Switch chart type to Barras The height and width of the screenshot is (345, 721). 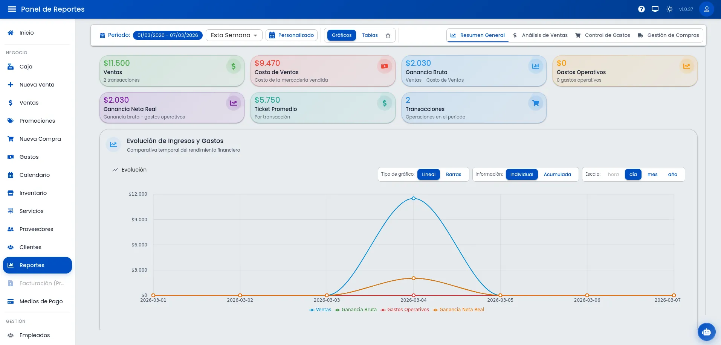pos(453,175)
